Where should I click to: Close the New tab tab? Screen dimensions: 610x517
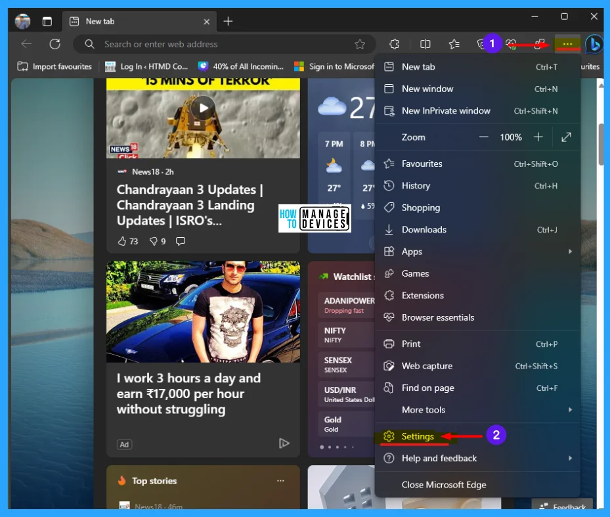click(207, 22)
